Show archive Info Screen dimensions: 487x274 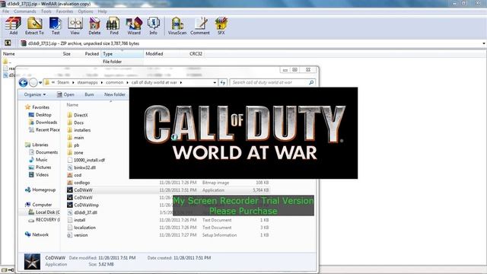[153, 26]
